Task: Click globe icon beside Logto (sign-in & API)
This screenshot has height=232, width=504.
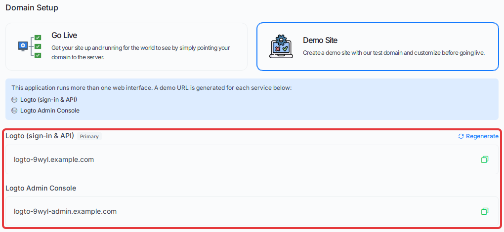Action: pyautogui.click(x=14, y=100)
